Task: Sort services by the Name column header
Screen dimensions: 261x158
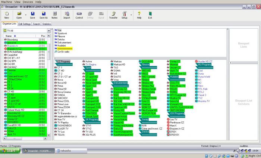Action: 19,36
